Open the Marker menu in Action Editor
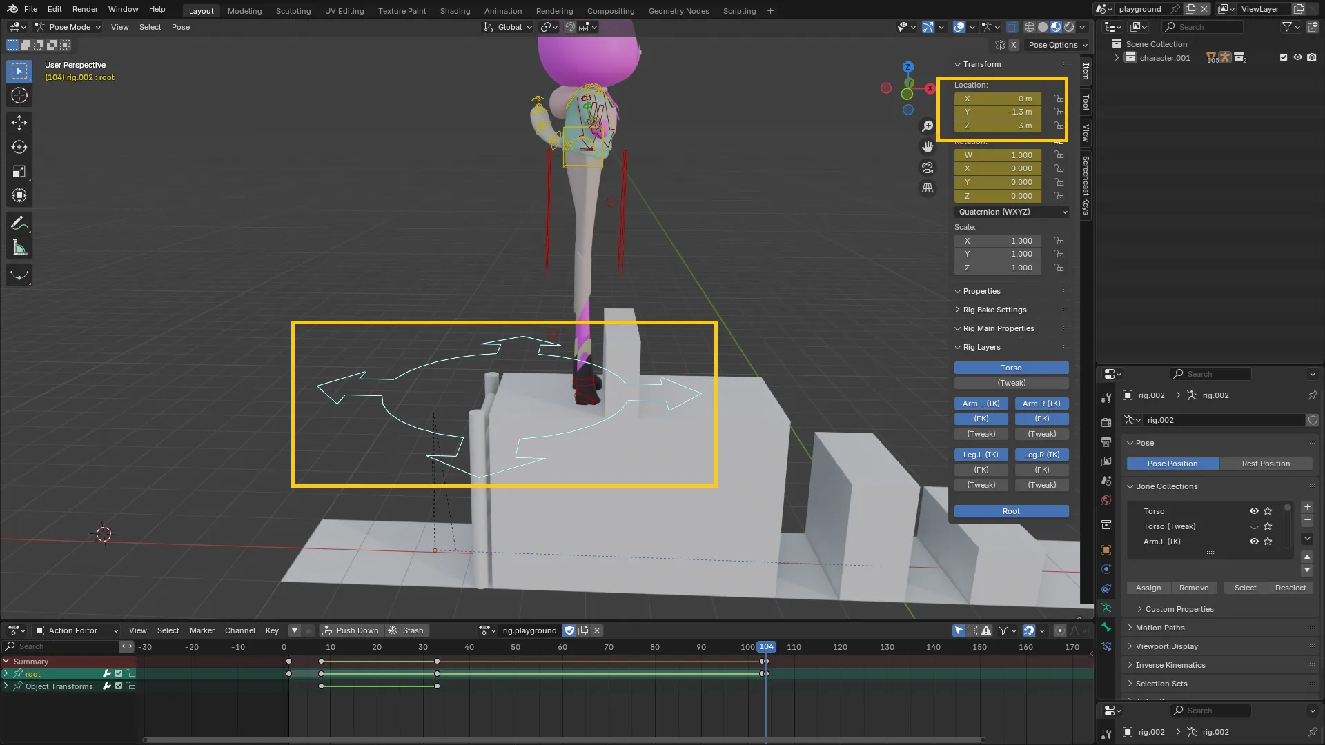The width and height of the screenshot is (1325, 745). pos(202,630)
